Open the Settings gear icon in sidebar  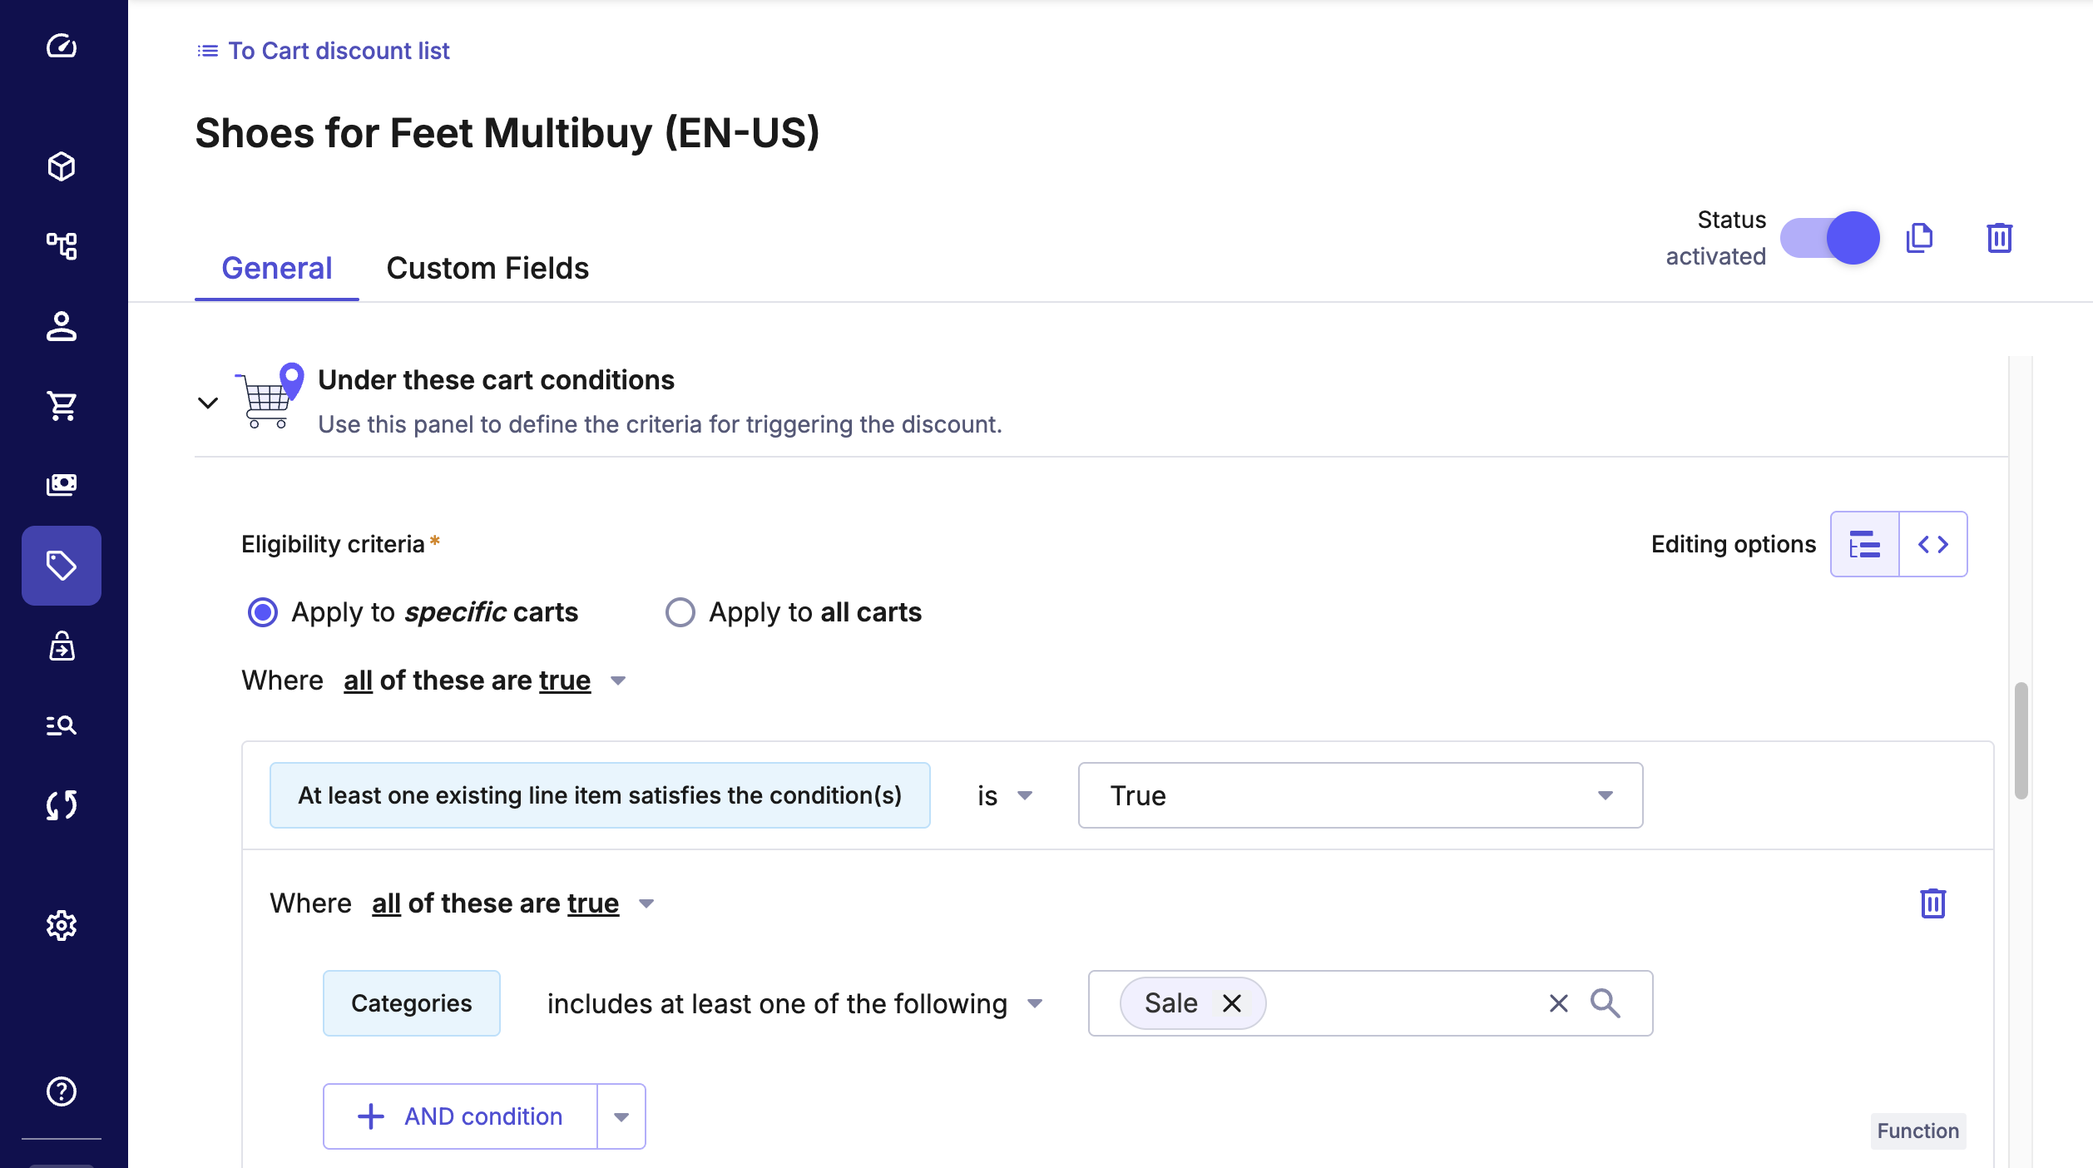tap(62, 925)
